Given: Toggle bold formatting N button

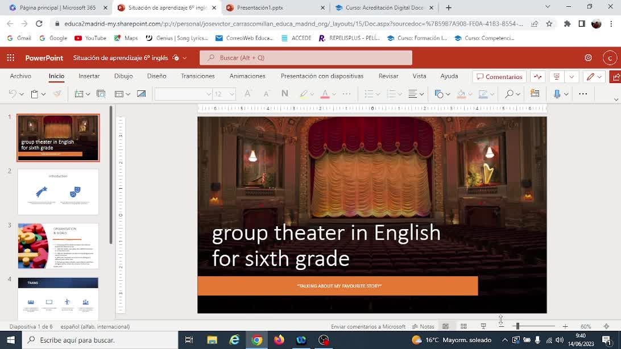Looking at the screenshot, I should tap(285, 94).
